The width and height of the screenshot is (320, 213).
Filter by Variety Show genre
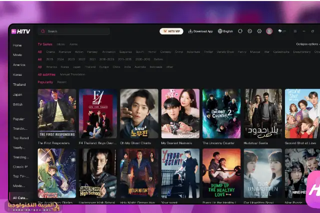(225, 52)
